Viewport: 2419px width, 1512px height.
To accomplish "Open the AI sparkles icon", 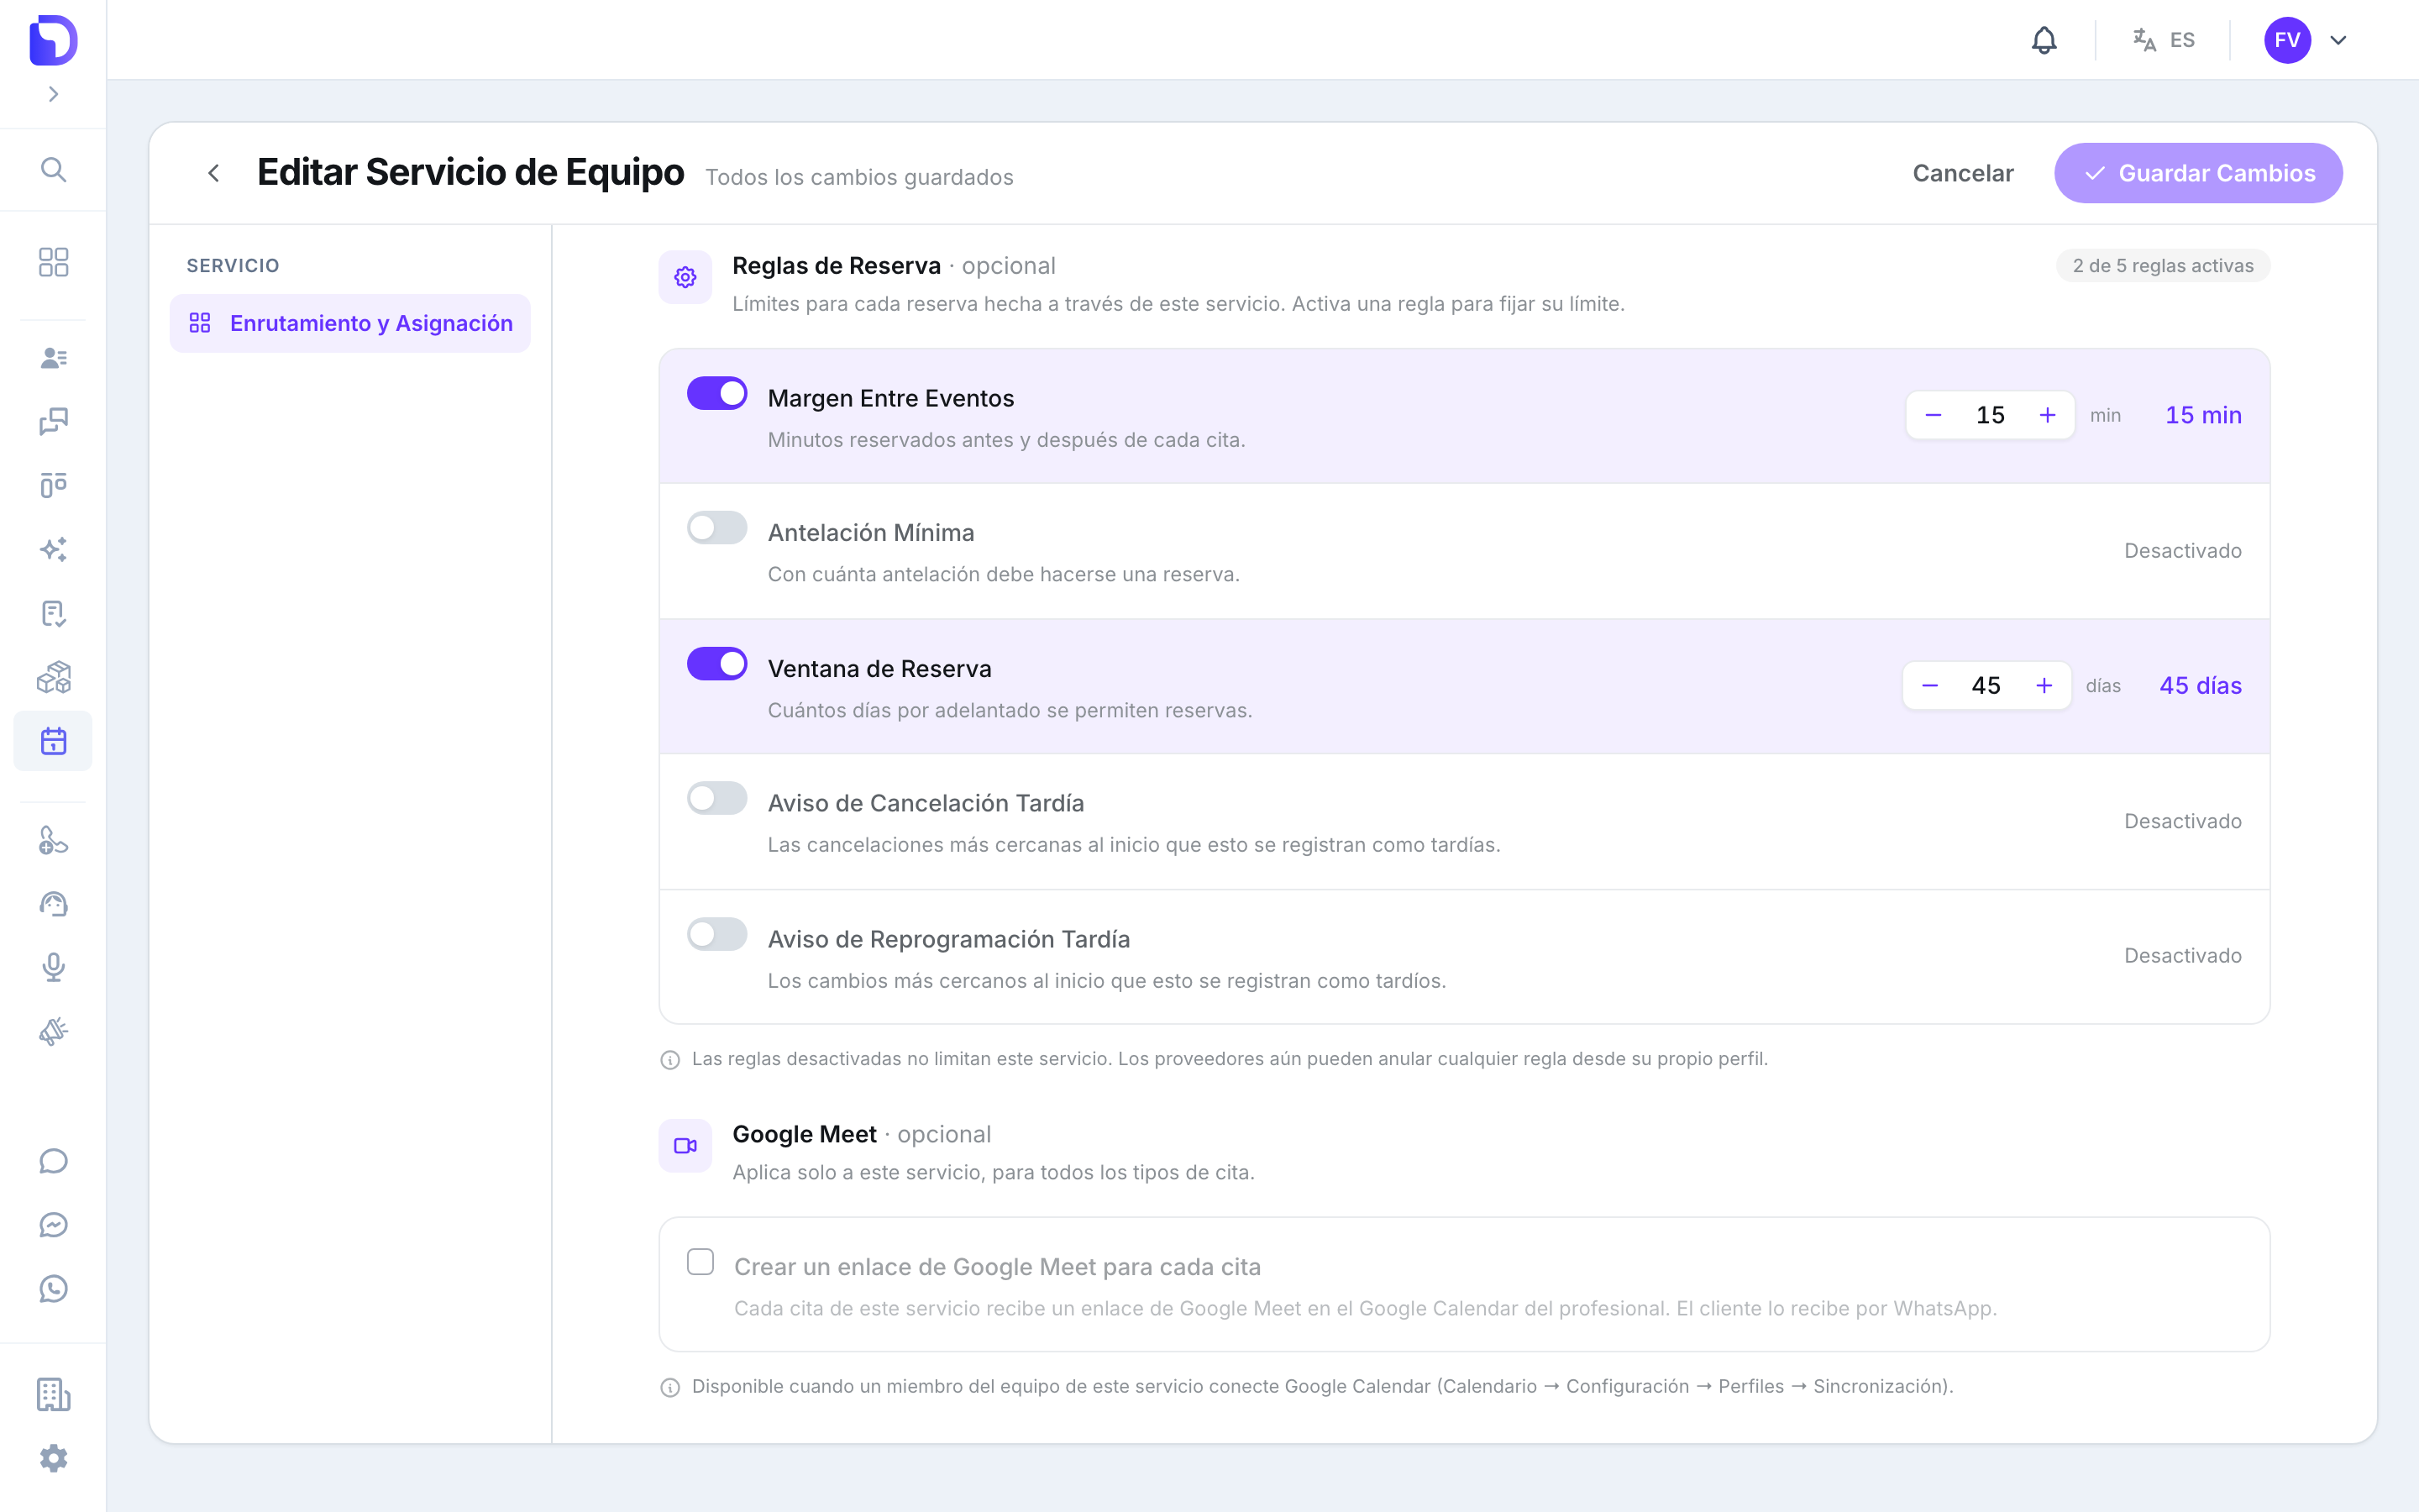I will click(53, 549).
